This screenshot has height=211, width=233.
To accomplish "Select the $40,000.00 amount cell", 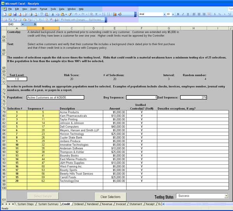I will click(x=115, y=127).
